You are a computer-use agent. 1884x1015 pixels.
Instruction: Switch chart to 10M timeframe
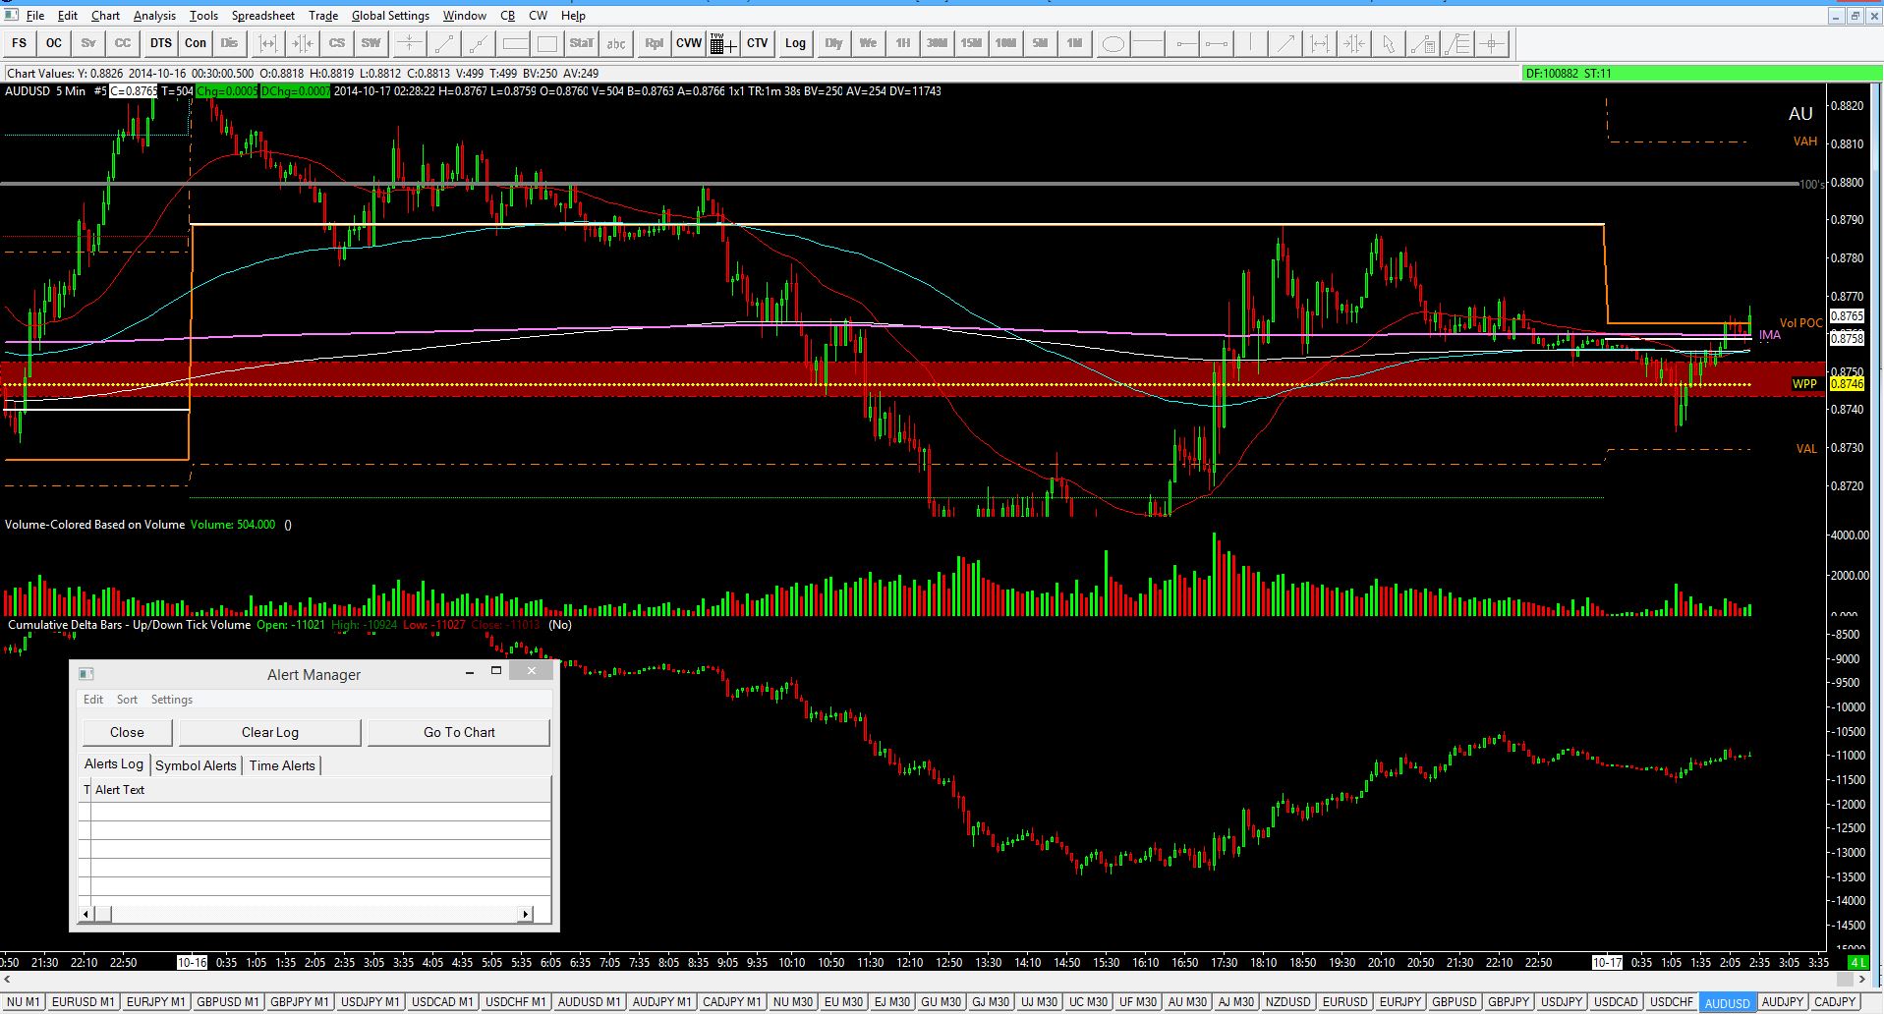click(1005, 43)
